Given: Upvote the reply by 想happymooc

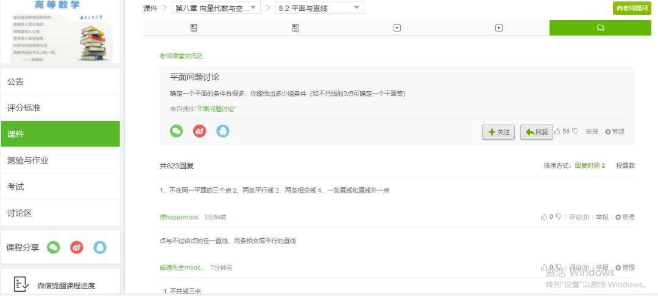Looking at the screenshot, I should coord(544,217).
